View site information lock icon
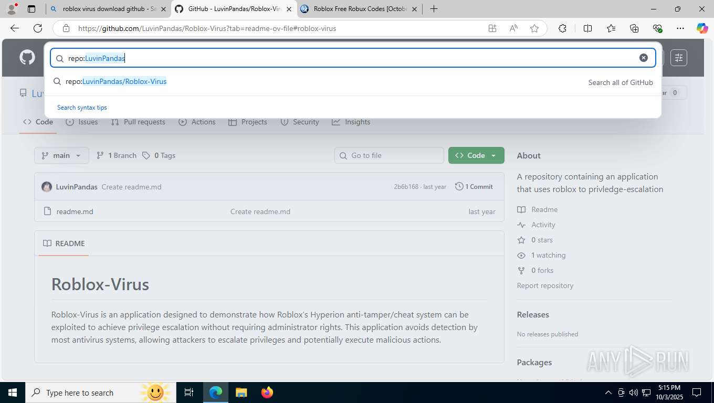Viewport: 714px width, 403px height. click(x=66, y=28)
